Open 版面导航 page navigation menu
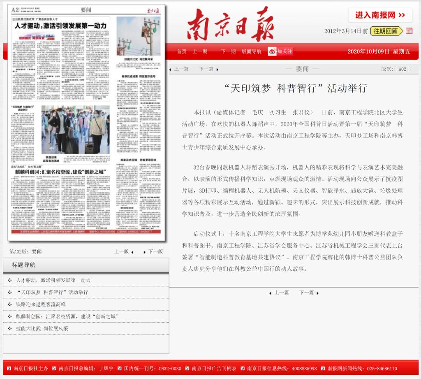 coord(251,51)
